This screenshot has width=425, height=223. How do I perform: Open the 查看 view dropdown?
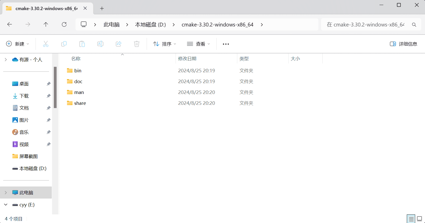point(198,44)
